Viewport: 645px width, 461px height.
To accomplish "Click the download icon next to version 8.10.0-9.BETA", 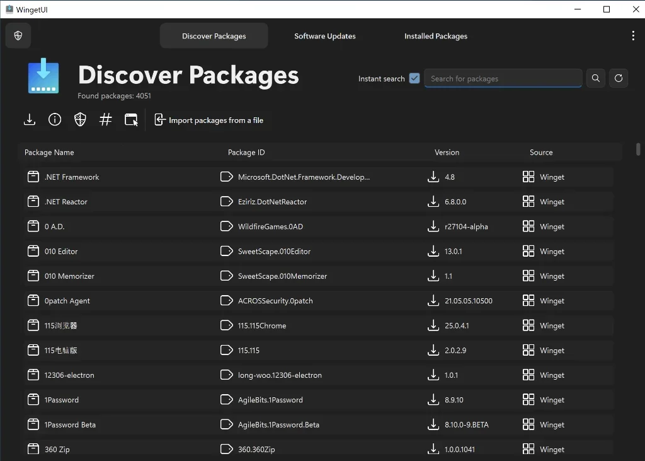I will point(433,424).
